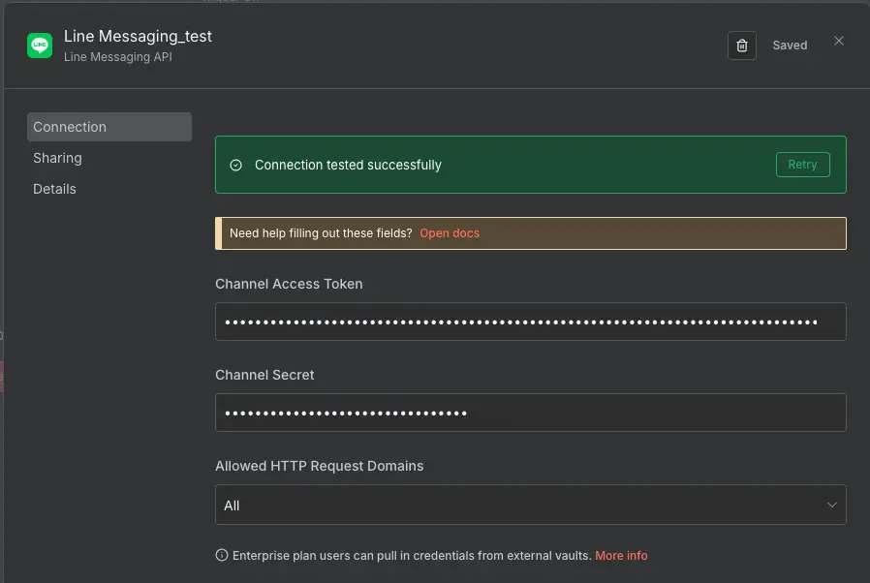Click the info icon beside Enterprise plan note

click(x=222, y=555)
